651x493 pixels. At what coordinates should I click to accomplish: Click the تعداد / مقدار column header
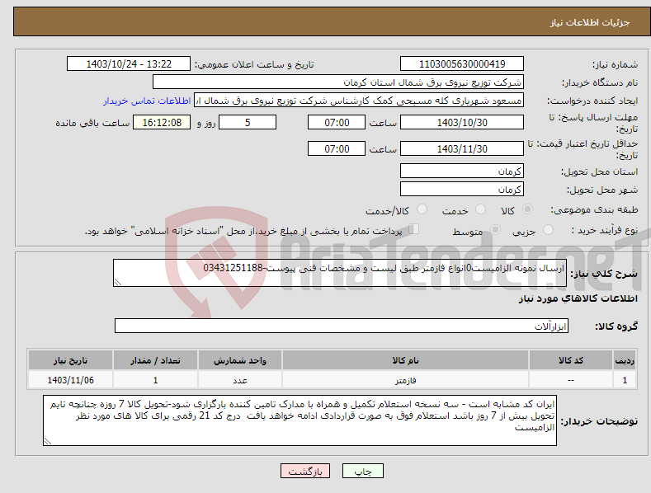click(155, 360)
